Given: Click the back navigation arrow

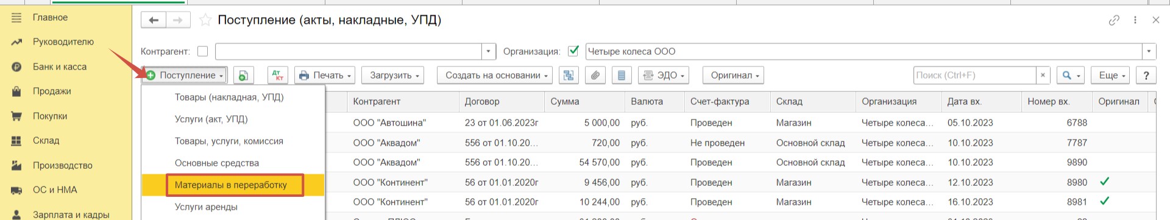Looking at the screenshot, I should point(154,20).
